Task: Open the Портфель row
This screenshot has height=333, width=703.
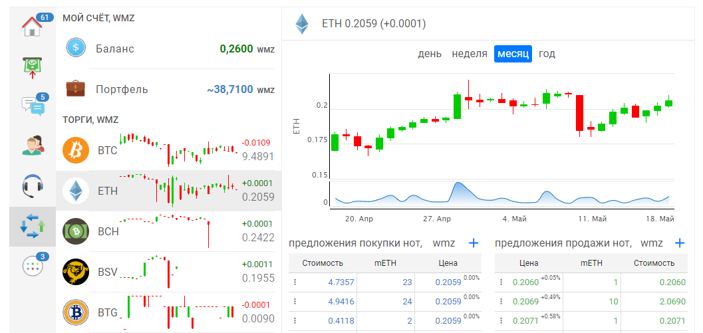Action: pos(168,89)
